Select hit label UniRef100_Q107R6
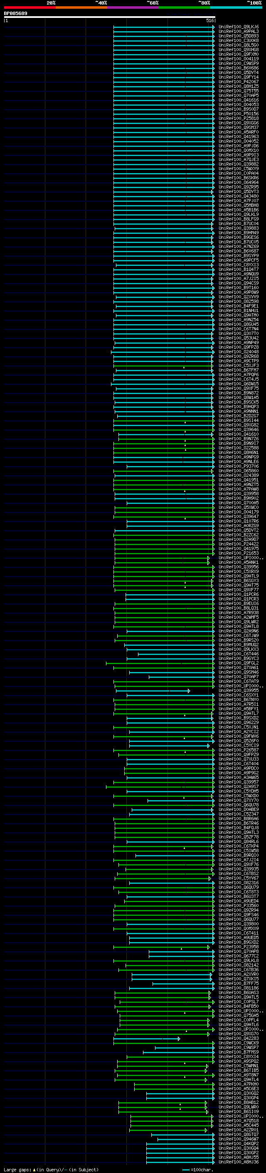Image resolution: width=266 pixels, height=1173 pixels. 239,521
